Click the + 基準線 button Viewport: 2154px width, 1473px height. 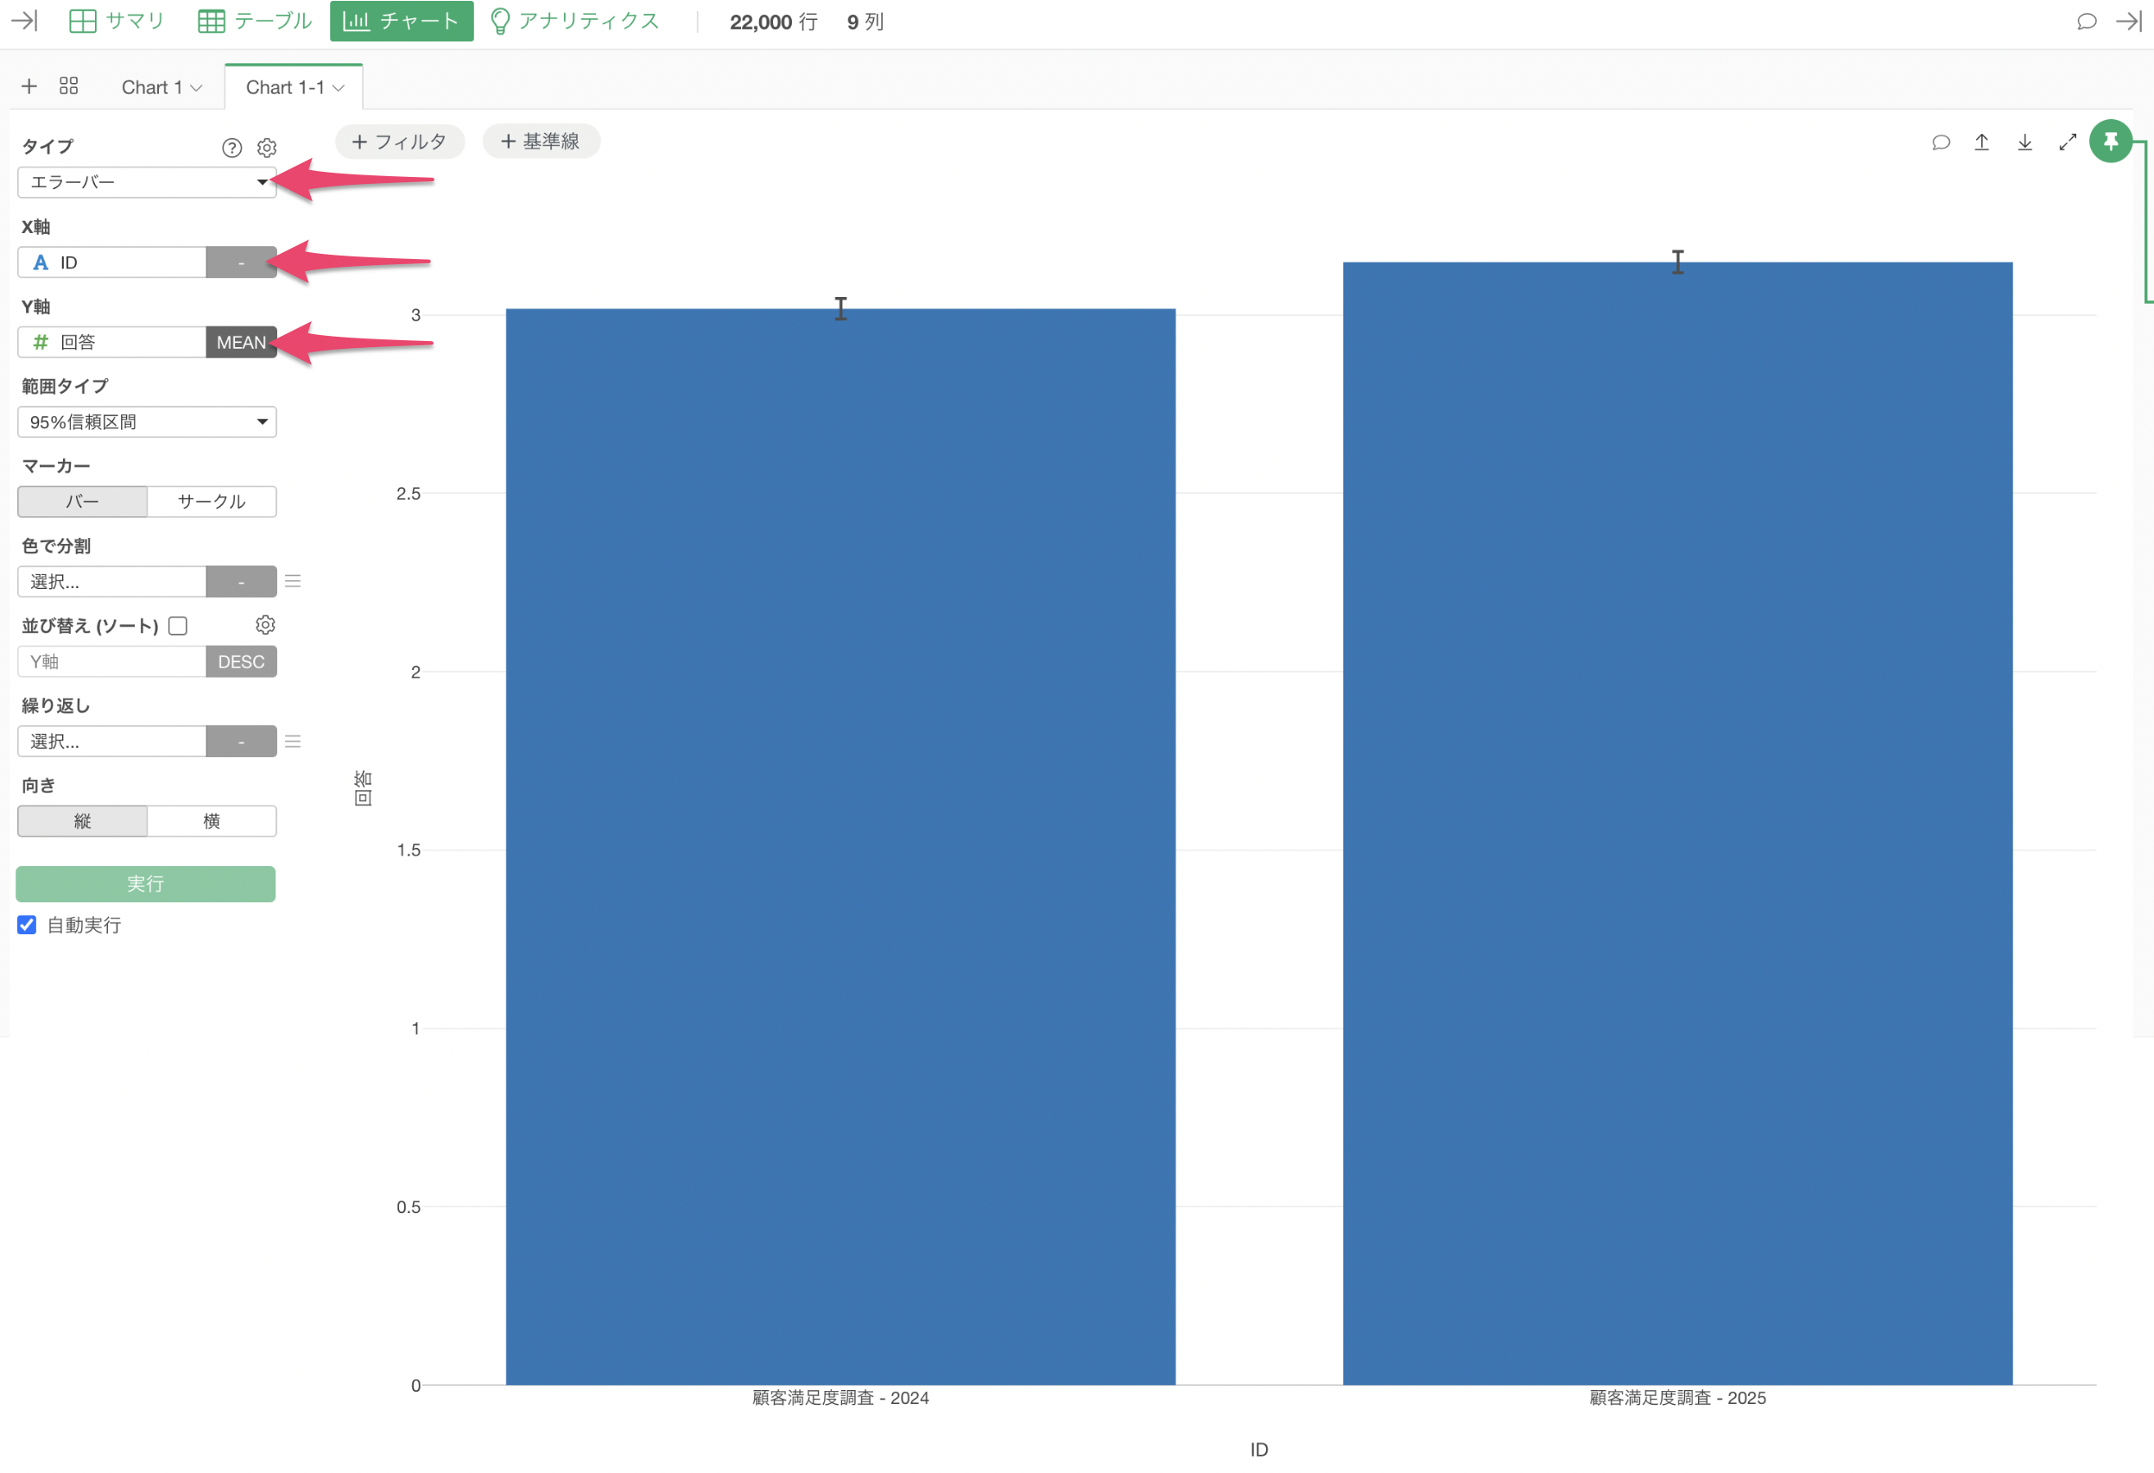pos(541,142)
